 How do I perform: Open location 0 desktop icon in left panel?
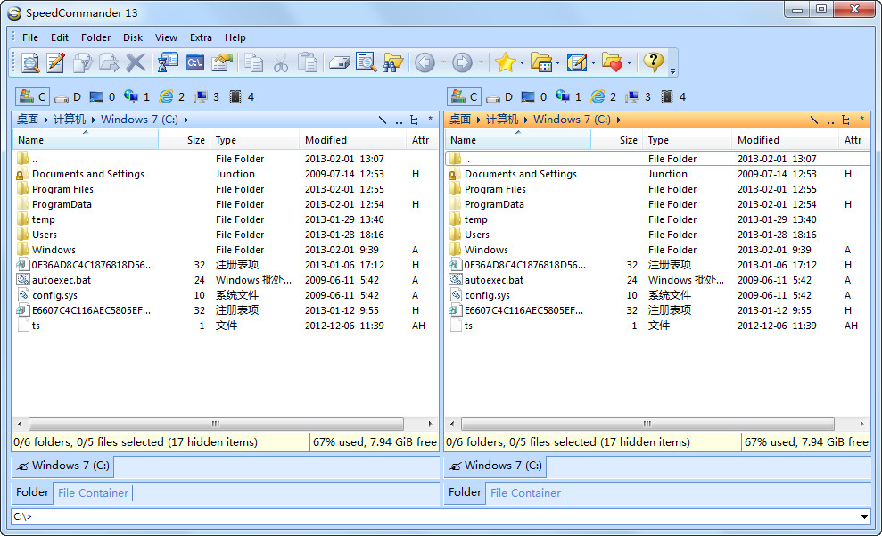click(103, 96)
